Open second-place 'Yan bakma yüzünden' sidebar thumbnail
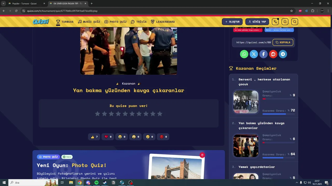The image size is (332, 186). pos(246,145)
